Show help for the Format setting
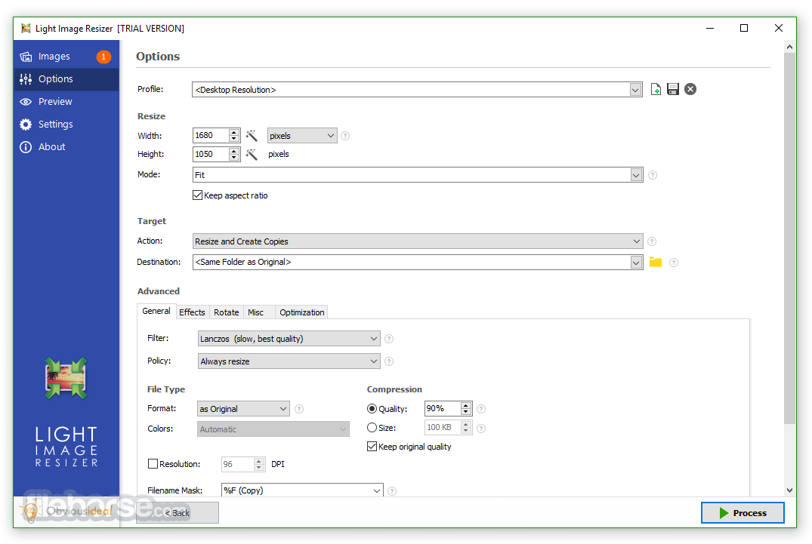This screenshot has height=544, width=812. click(x=299, y=409)
